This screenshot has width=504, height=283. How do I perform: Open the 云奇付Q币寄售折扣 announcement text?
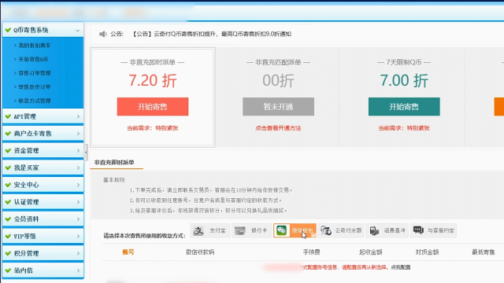point(212,34)
